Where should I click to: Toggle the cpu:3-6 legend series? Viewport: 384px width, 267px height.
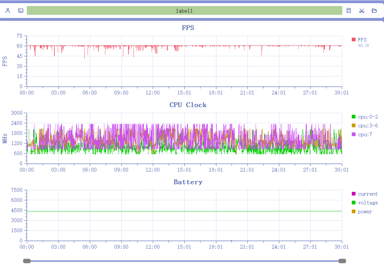click(365, 126)
